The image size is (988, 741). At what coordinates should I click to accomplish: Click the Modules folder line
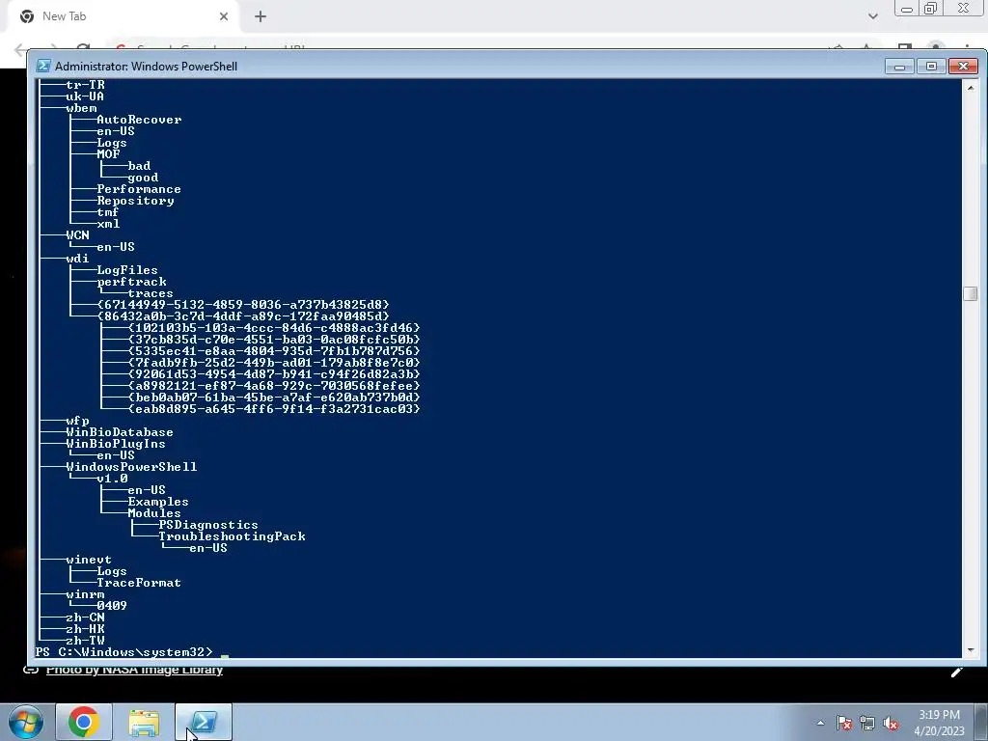154,513
